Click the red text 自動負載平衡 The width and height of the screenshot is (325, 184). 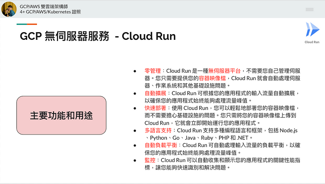coord(161,145)
